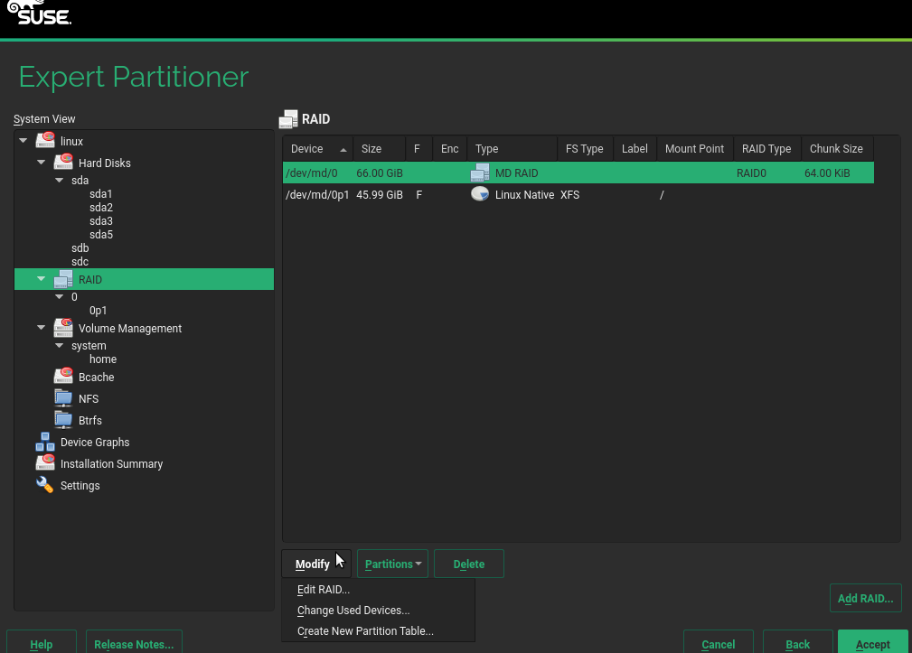This screenshot has width=912, height=653.
Task: Click the Bcache icon in System View
Action: pyautogui.click(x=63, y=377)
